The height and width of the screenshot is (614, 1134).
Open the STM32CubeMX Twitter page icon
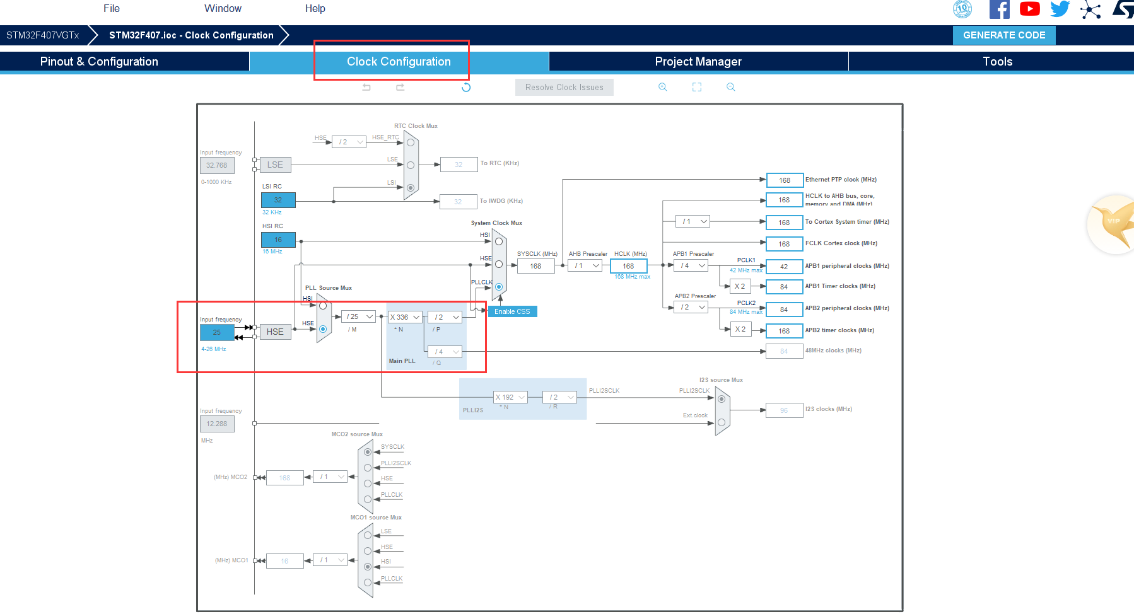[x=1060, y=9]
